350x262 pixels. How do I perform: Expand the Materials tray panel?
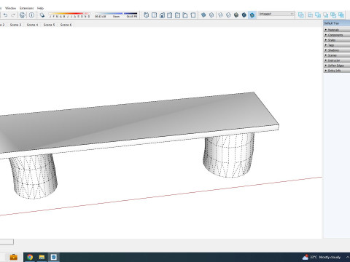pos(337,30)
